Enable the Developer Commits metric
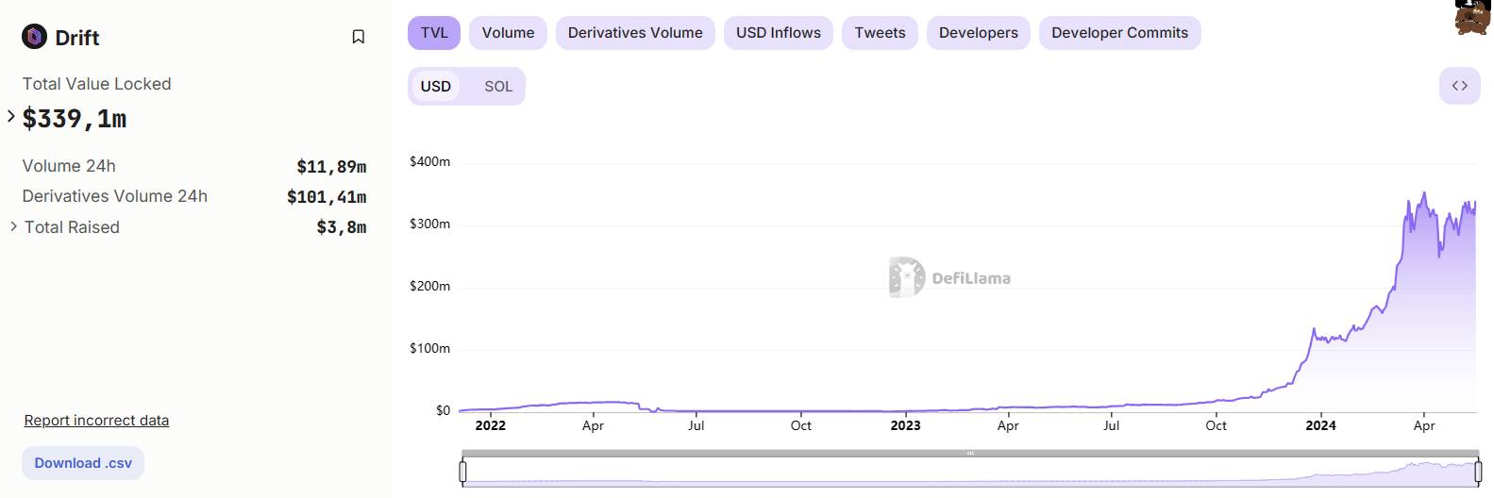This screenshot has width=1494, height=498. (1119, 33)
